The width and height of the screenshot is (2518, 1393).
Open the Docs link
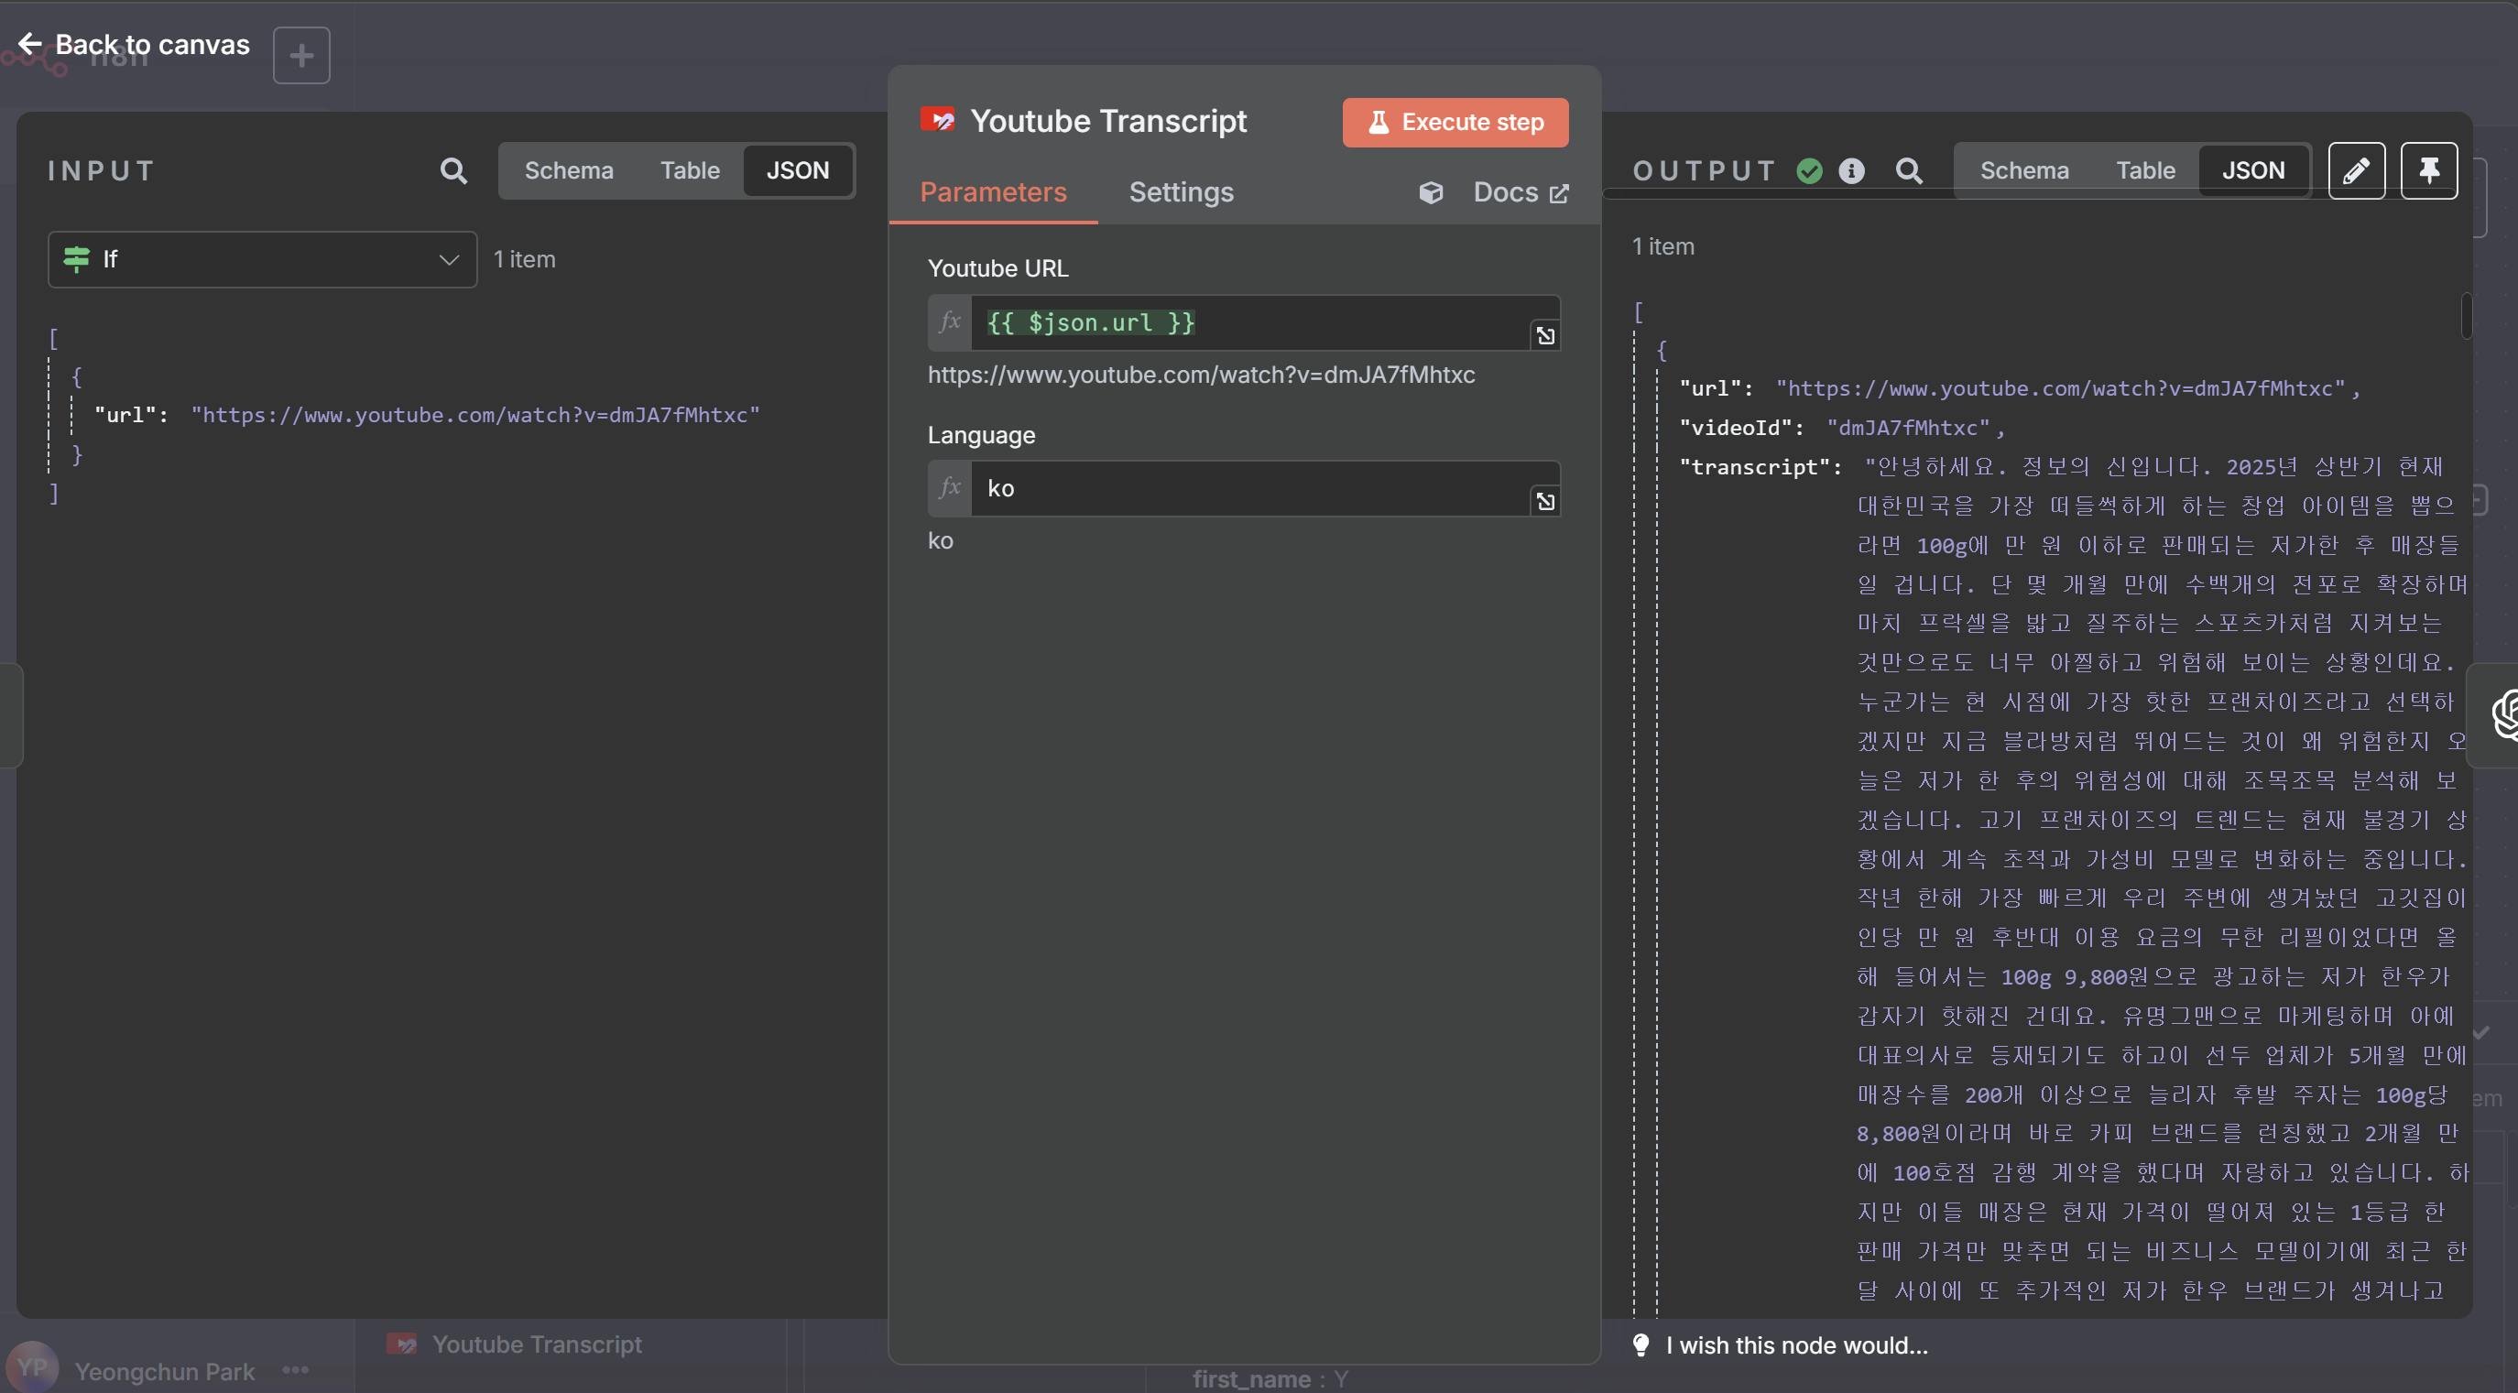click(1519, 192)
